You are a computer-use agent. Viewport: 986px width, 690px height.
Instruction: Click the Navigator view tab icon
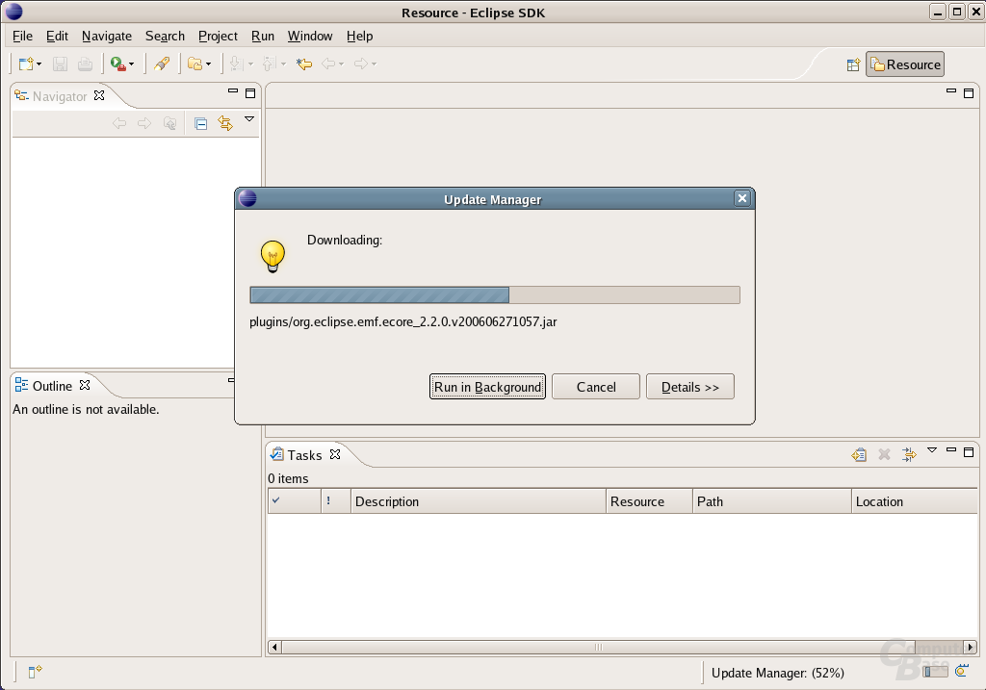(x=21, y=95)
